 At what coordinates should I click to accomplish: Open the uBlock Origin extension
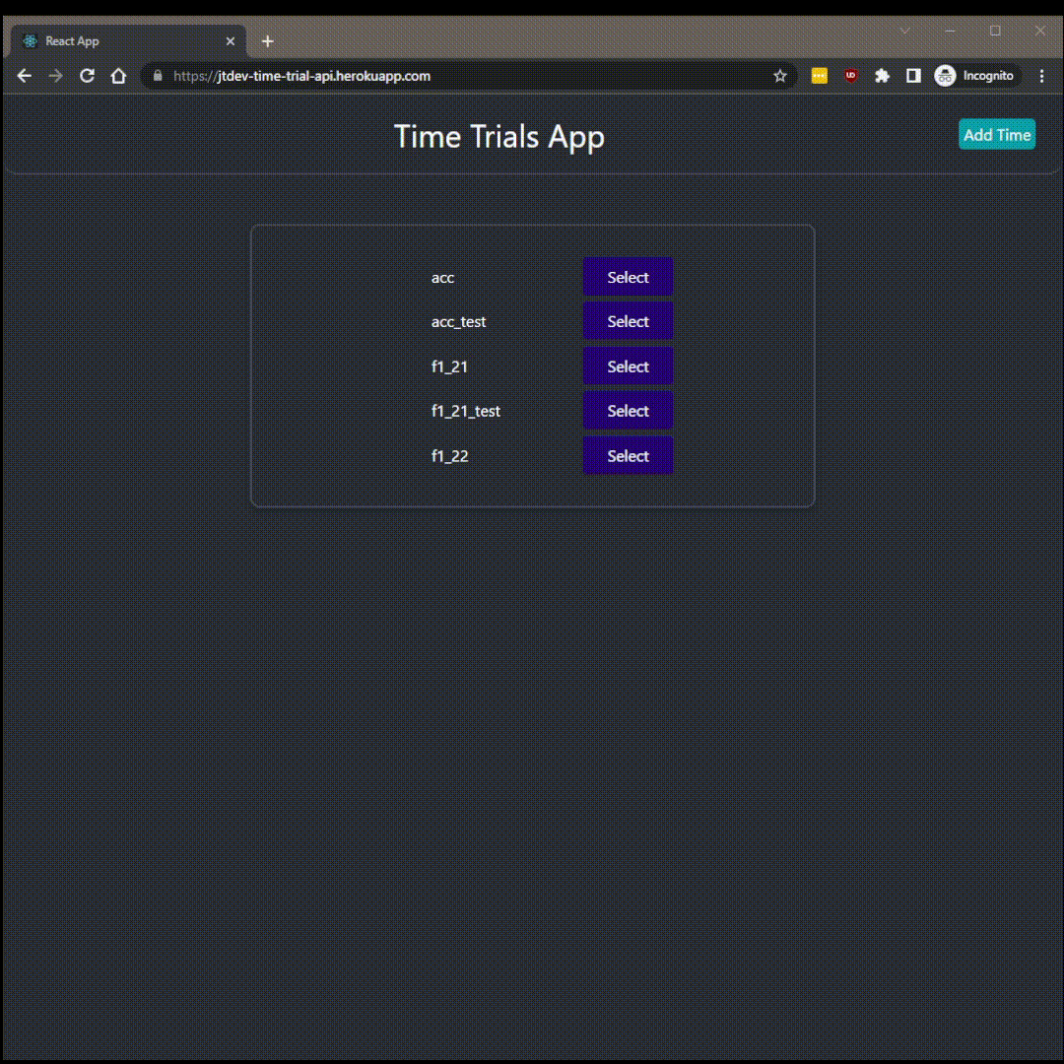click(x=850, y=75)
